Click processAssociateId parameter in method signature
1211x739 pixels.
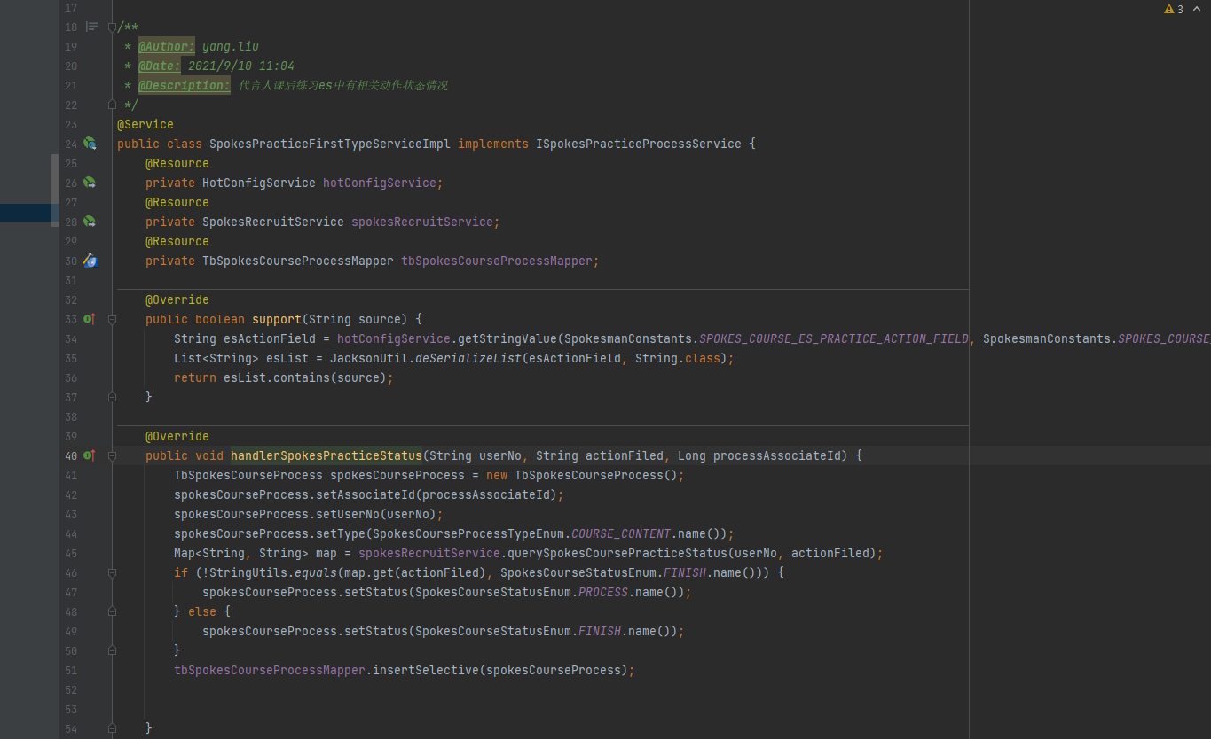777,455
